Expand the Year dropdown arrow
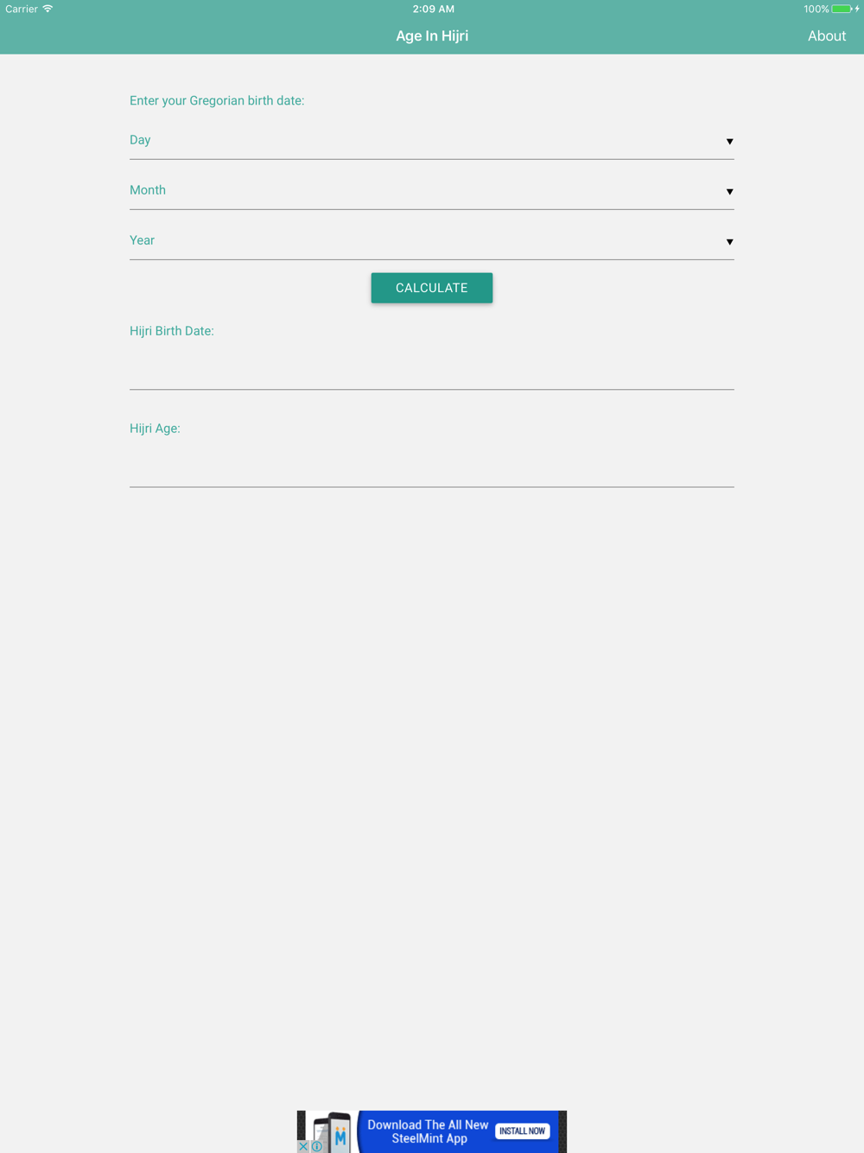 pyautogui.click(x=729, y=241)
